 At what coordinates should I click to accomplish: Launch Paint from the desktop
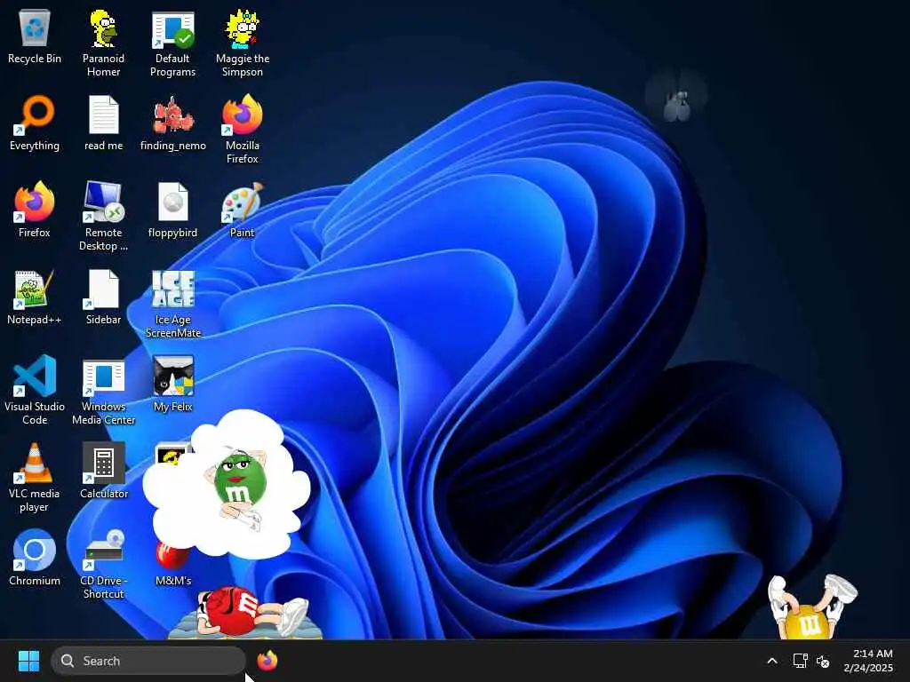pyautogui.click(x=242, y=210)
